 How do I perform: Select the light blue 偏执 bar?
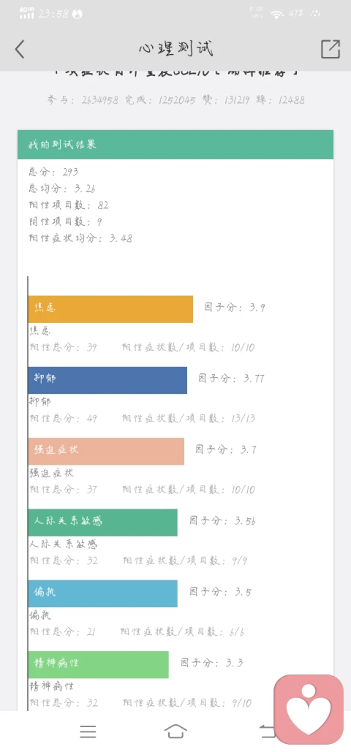(x=103, y=593)
